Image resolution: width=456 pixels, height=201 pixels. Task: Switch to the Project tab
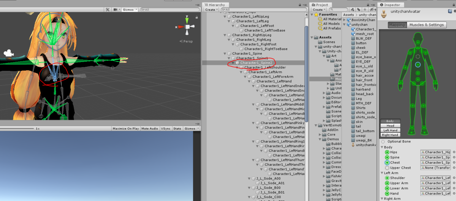pos(320,5)
